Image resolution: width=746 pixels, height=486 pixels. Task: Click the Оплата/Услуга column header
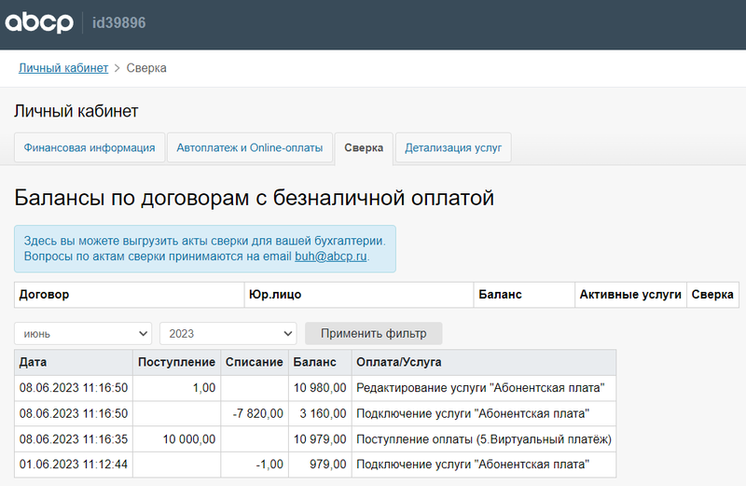398,362
